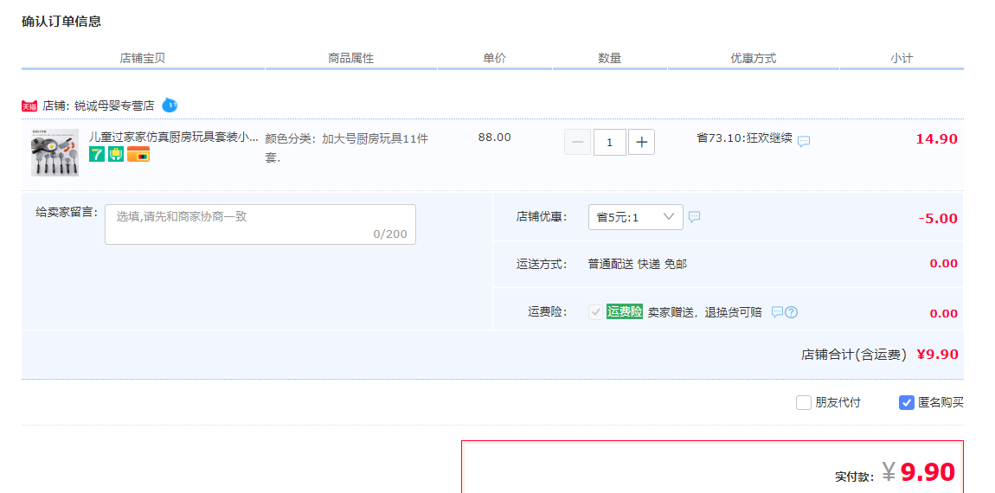
Task: Uncheck the 匿名购买 checkbox
Action: click(907, 402)
